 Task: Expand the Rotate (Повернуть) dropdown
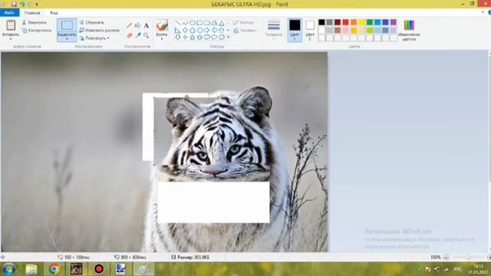pos(108,38)
